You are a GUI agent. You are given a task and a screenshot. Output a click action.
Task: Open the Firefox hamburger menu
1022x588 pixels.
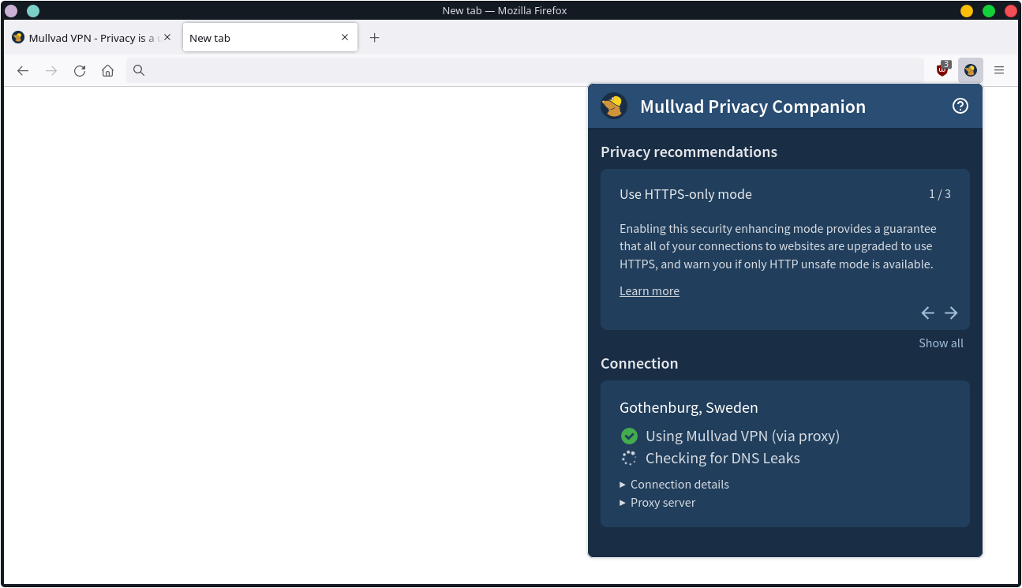tap(998, 70)
